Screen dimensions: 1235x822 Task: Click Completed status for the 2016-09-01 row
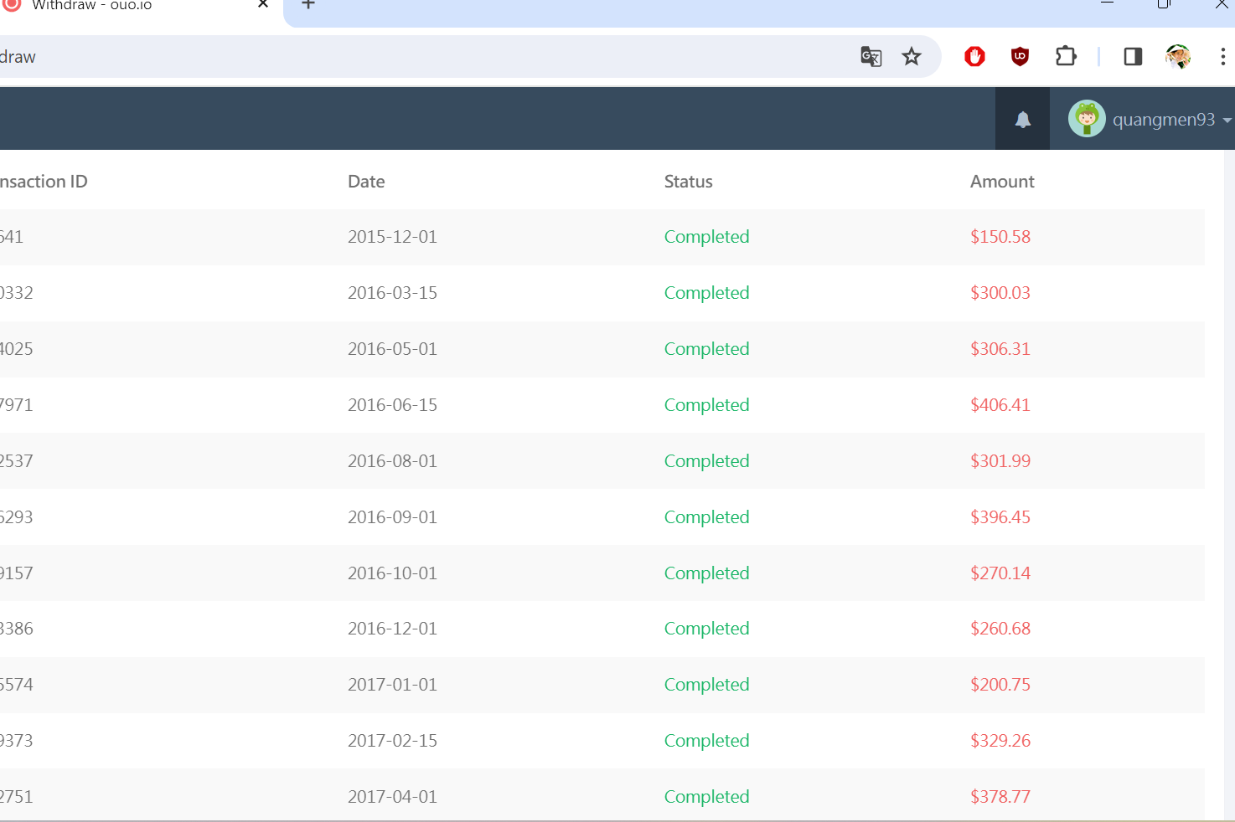(x=706, y=517)
